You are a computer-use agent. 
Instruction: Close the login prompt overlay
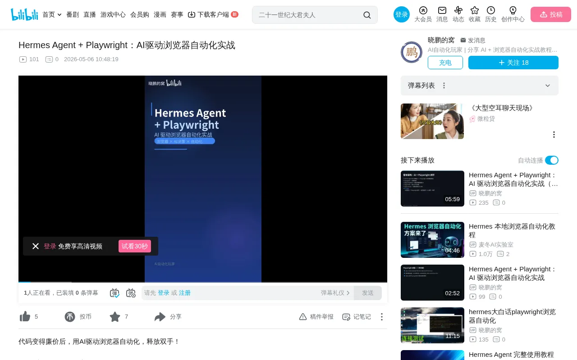pos(36,246)
